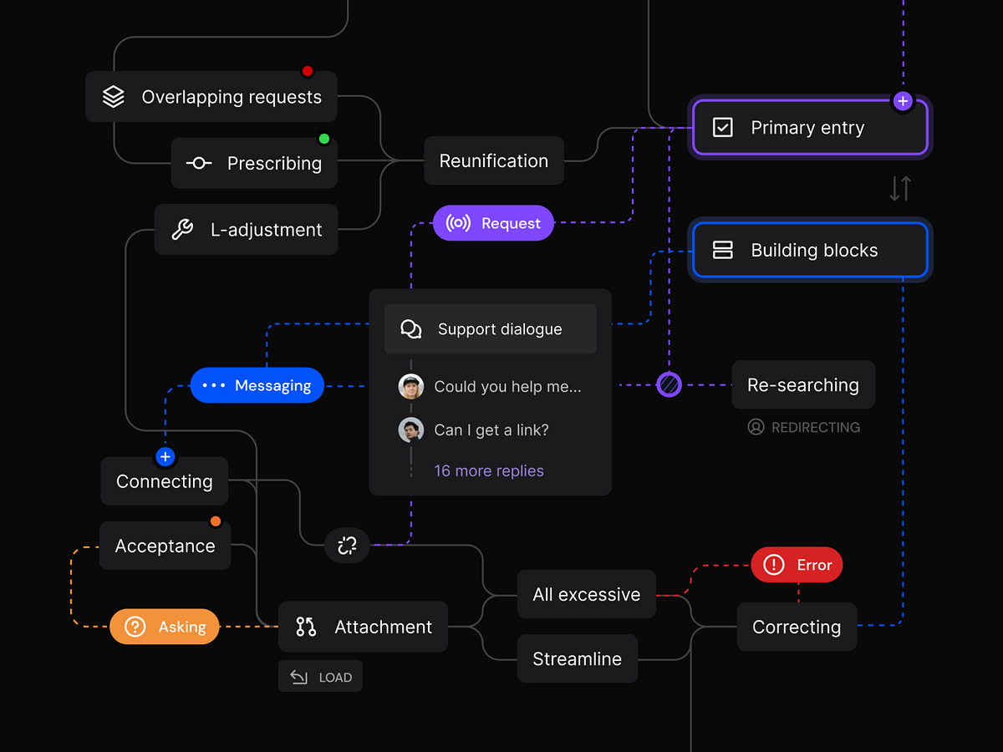The width and height of the screenshot is (1003, 752).
Task: Click the avatar next to Can I get a link
Action: pyautogui.click(x=410, y=429)
